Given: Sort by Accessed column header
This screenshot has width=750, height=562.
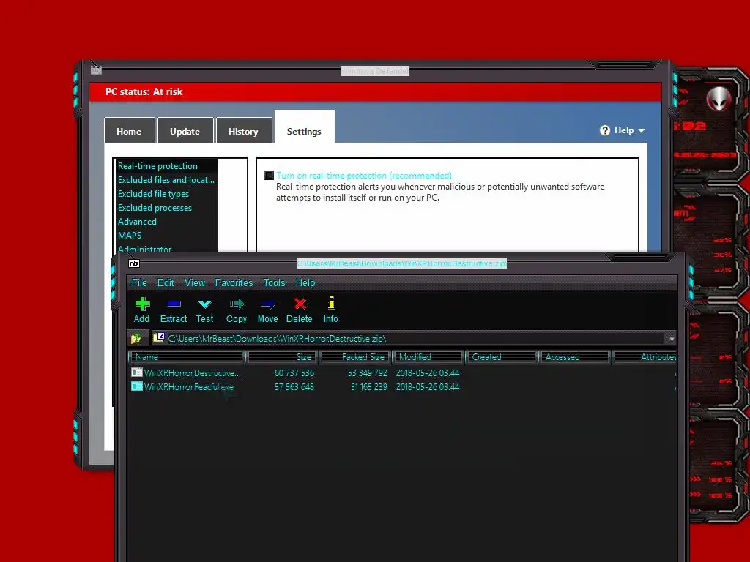Looking at the screenshot, I should click(x=574, y=357).
